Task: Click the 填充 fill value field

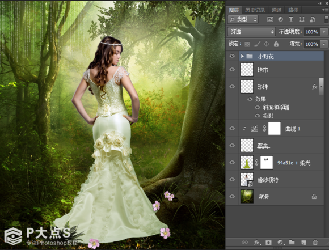Action: click(x=312, y=44)
